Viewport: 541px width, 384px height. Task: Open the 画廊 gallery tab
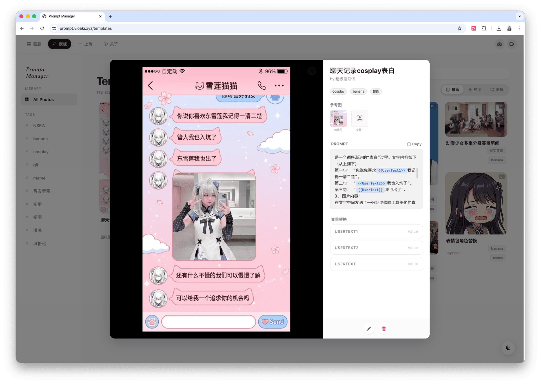[x=34, y=44]
